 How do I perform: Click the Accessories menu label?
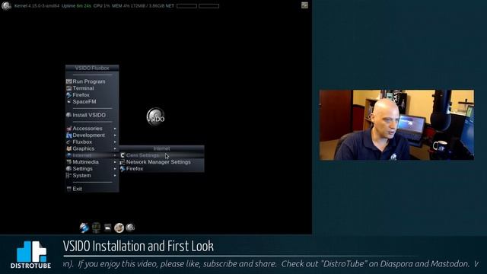[88, 129]
